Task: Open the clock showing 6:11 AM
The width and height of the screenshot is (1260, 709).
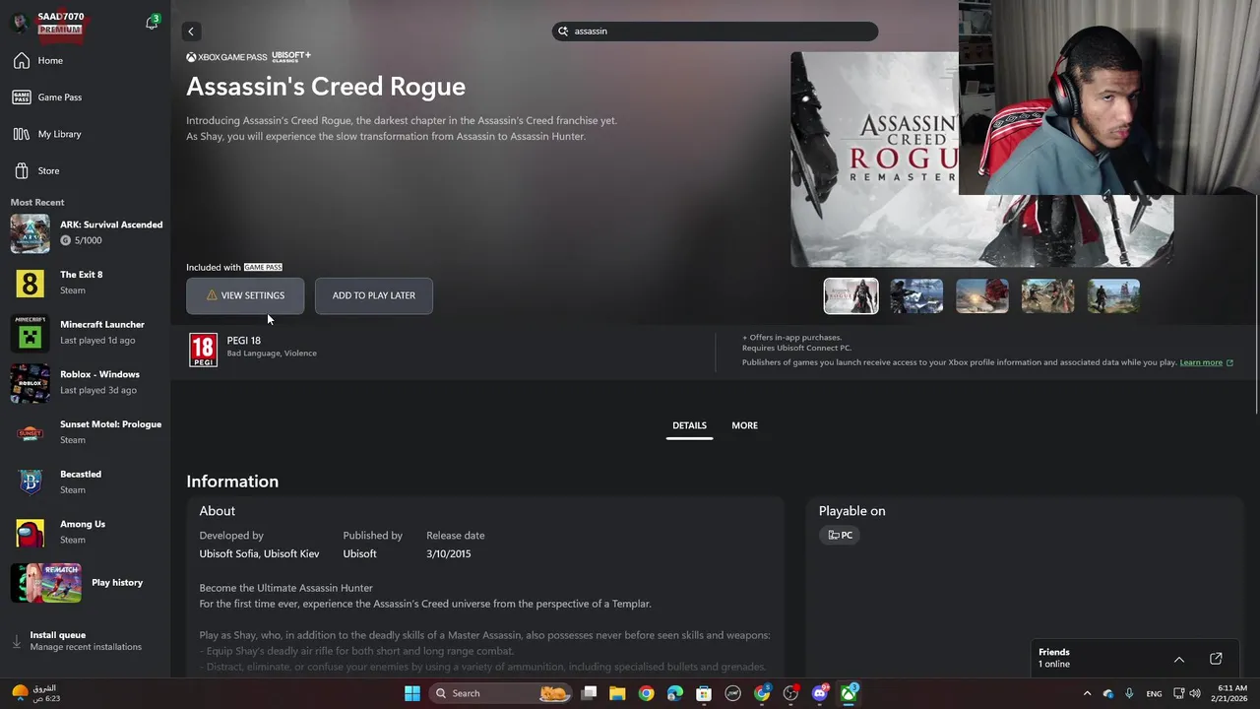Action: coord(1231,693)
